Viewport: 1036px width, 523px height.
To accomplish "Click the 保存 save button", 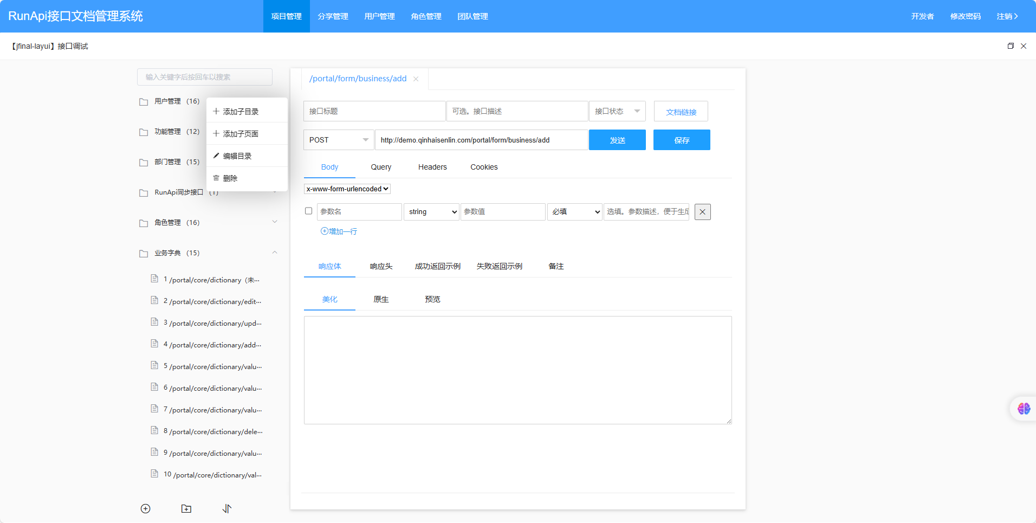I will [x=682, y=140].
